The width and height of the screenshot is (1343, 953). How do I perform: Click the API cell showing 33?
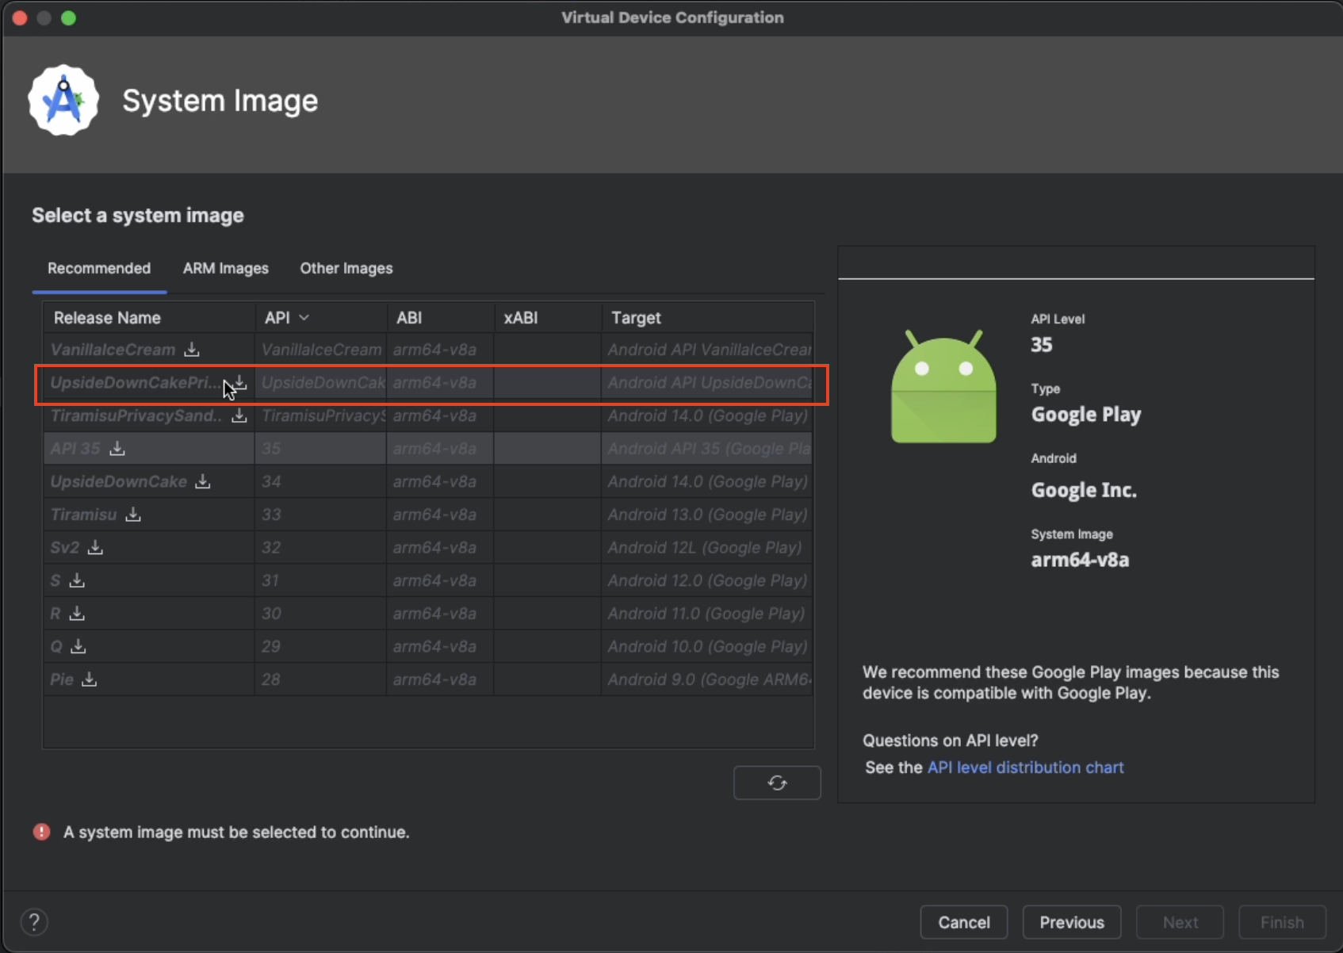pos(320,515)
